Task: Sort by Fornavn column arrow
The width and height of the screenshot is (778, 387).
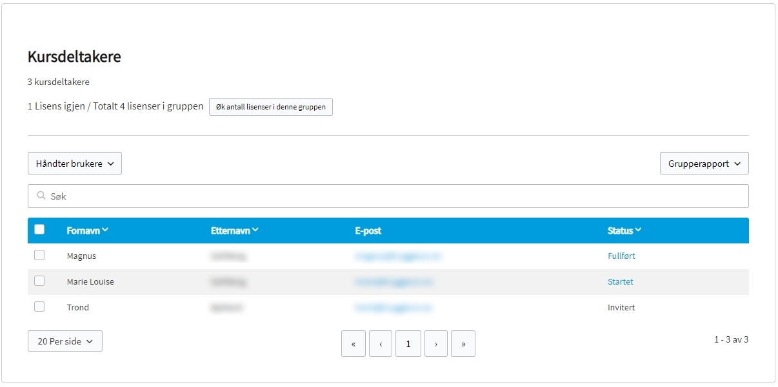Action: (105, 231)
